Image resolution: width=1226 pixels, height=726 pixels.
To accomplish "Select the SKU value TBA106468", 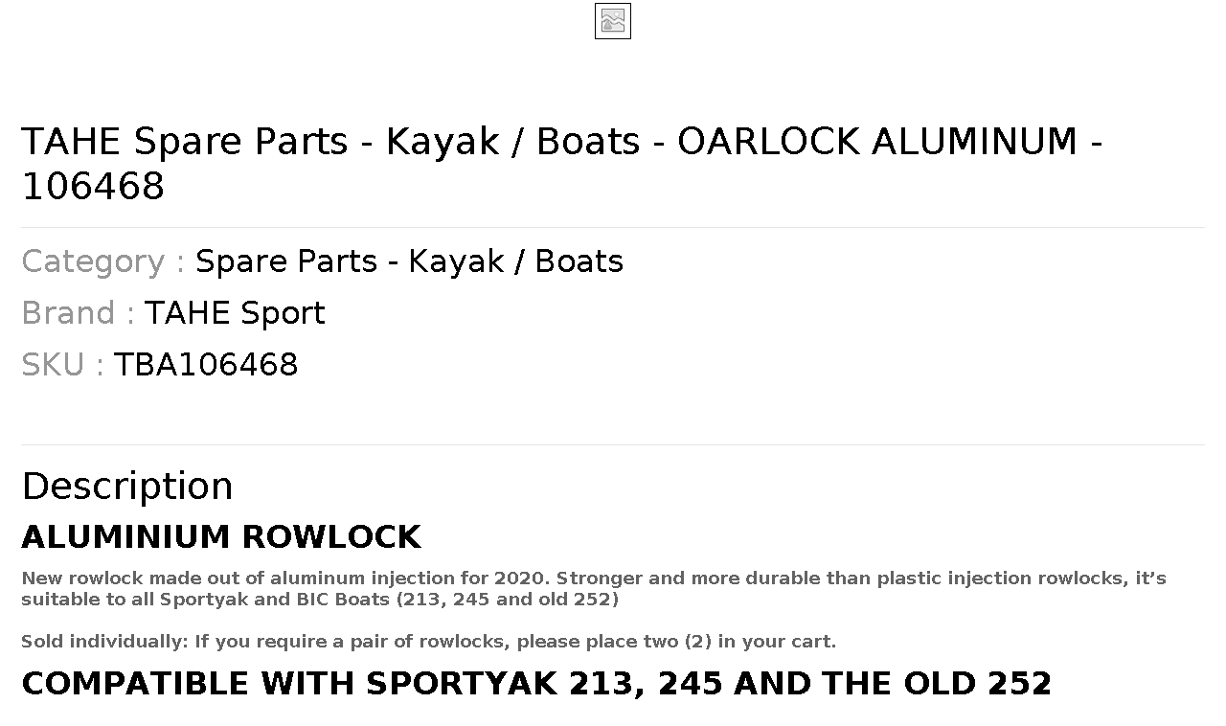I will point(206,365).
